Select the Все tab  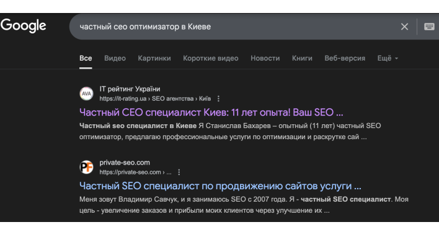click(x=86, y=58)
